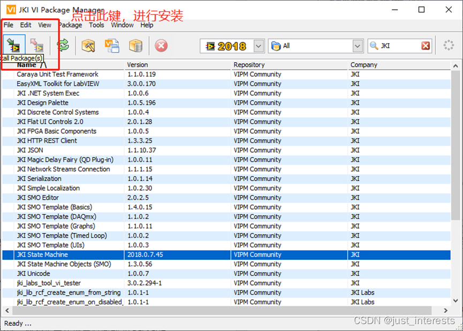Select EasyXML Toolkit for LabVIEW
The image size is (463, 331).
click(x=226, y=84)
